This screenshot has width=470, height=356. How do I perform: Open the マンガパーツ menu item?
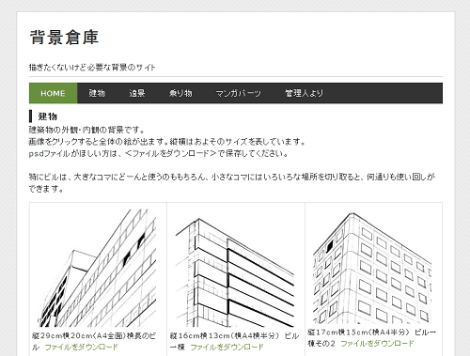click(x=238, y=93)
